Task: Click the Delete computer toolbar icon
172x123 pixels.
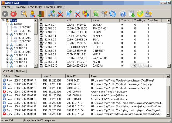Action: point(77,14)
